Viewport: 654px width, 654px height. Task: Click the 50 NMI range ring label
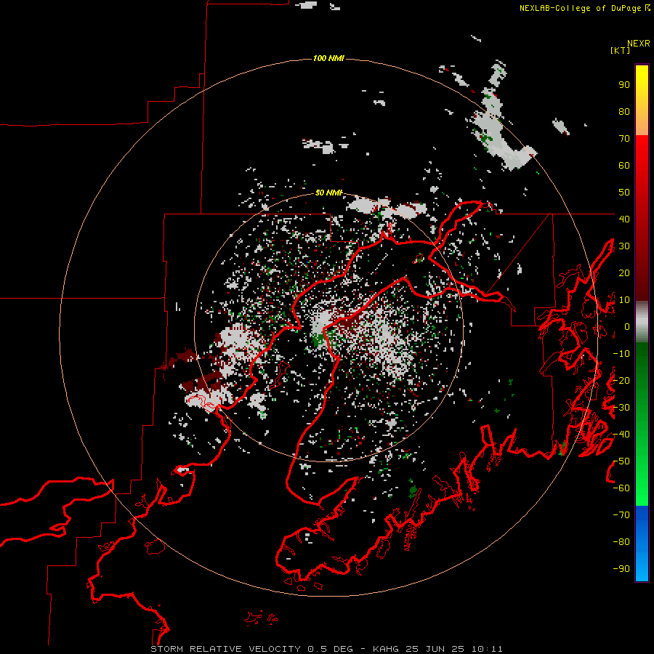click(x=328, y=193)
